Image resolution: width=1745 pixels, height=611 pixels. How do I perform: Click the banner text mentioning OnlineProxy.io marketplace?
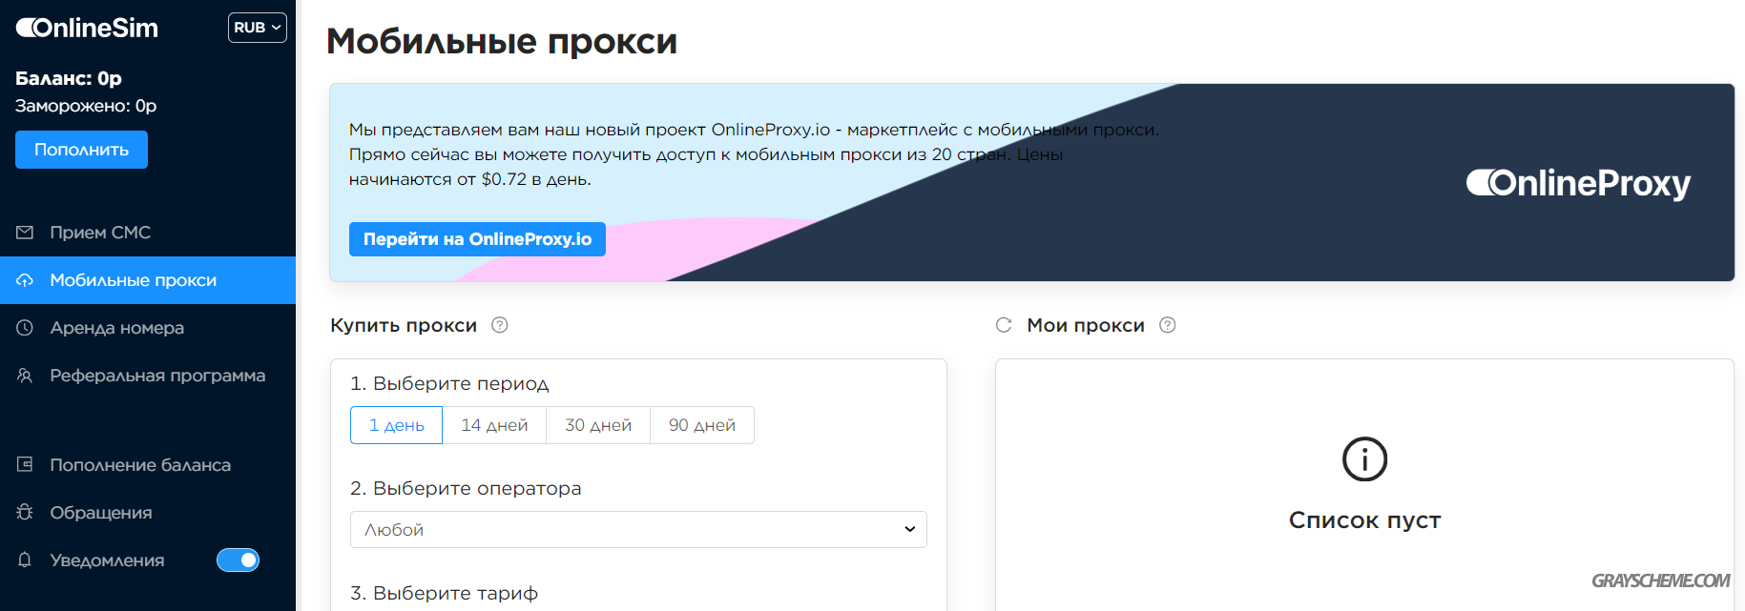(x=754, y=154)
